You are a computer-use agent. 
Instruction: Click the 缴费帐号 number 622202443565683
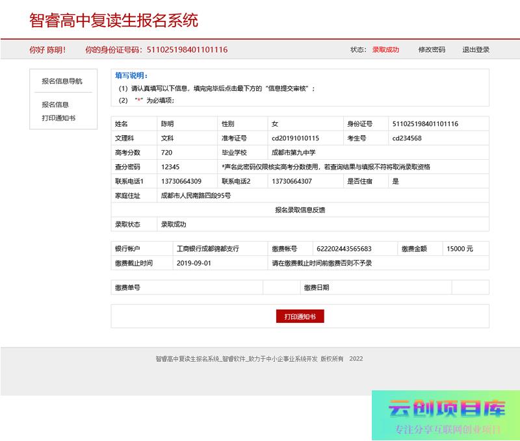[344, 249]
